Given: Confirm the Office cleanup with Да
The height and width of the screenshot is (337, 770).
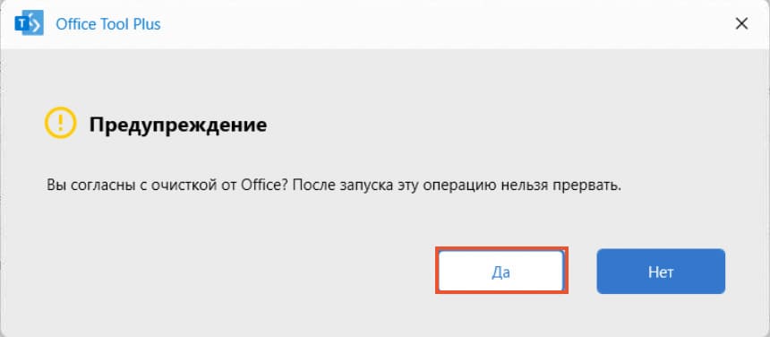Looking at the screenshot, I should coord(501,272).
